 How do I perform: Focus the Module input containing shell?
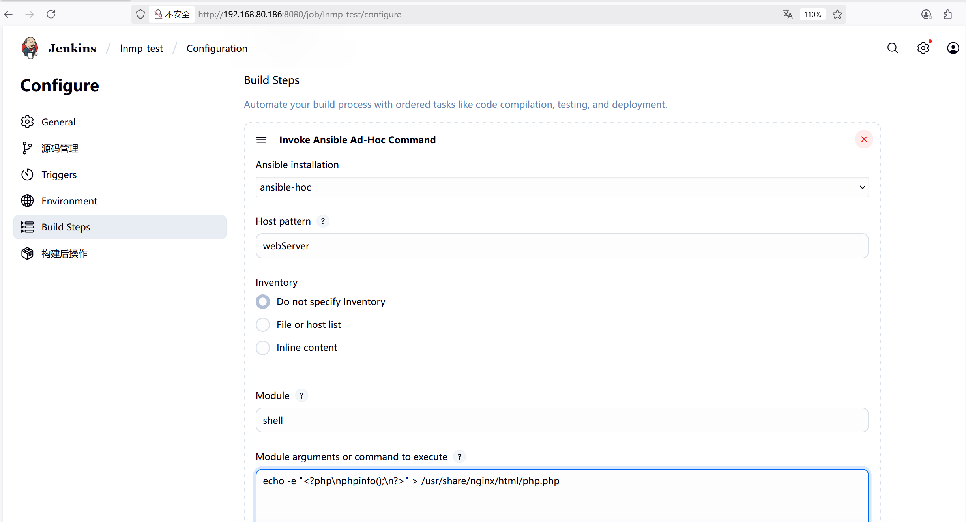point(562,420)
